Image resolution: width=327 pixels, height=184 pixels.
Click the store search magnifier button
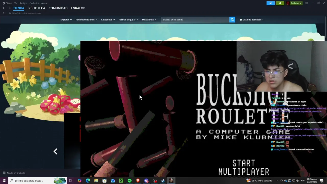pos(232,20)
